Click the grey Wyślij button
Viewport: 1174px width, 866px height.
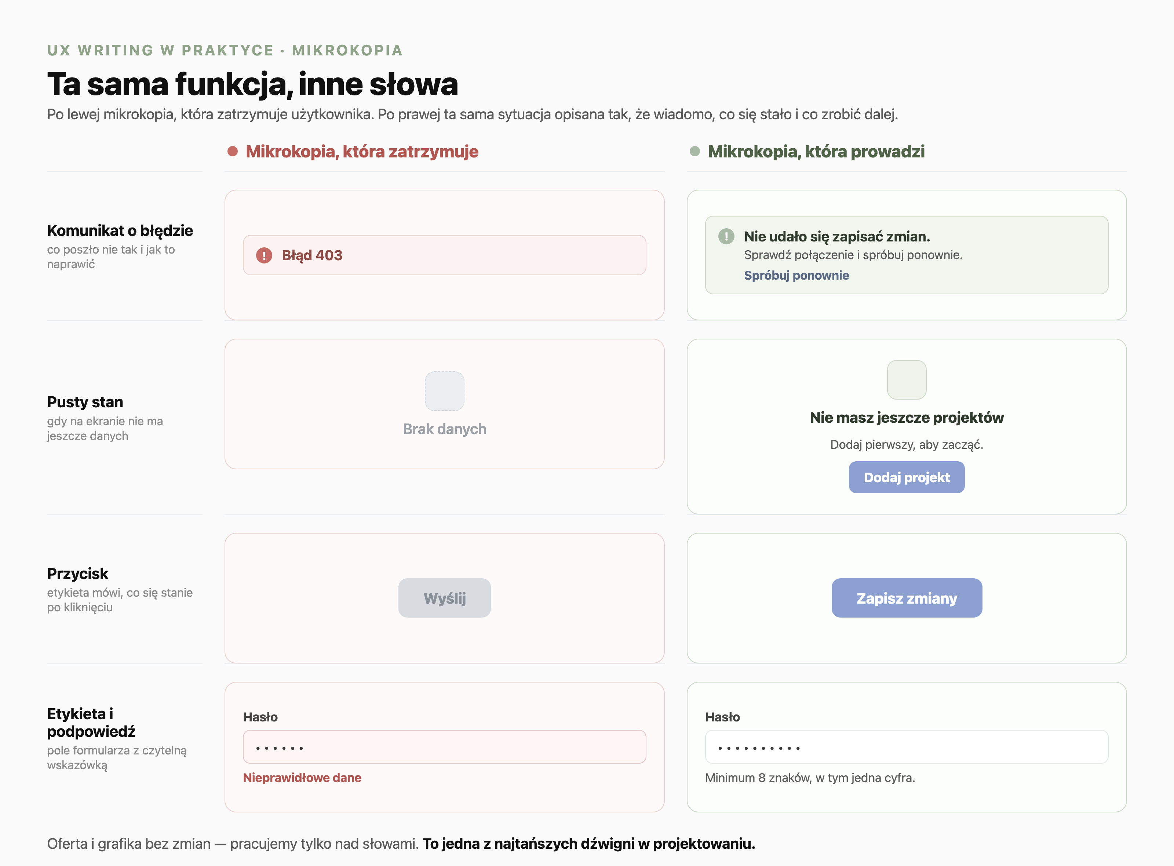444,598
